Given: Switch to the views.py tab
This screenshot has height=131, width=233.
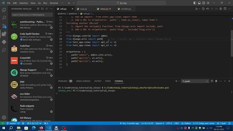Looking at the screenshot, I should tap(105, 9).
